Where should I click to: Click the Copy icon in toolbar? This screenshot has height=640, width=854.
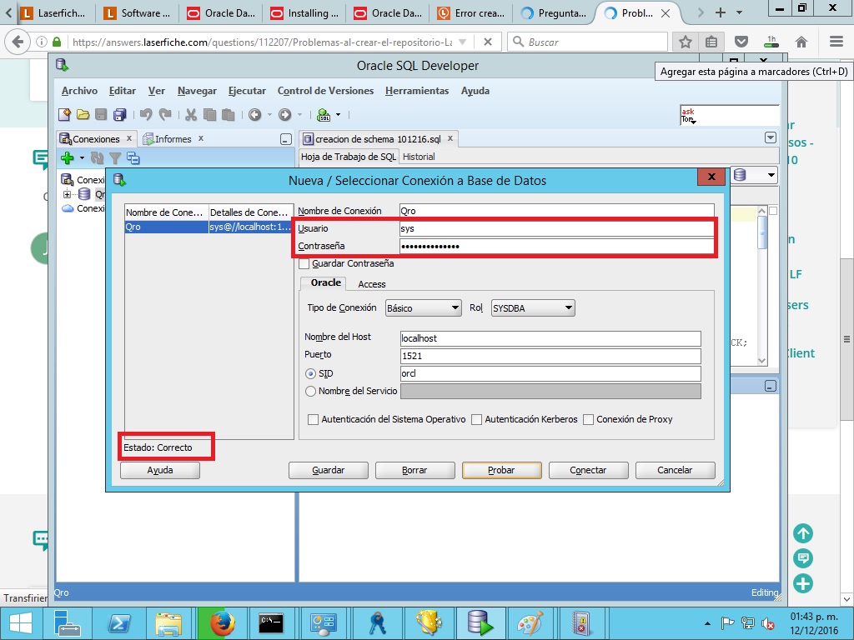click(209, 114)
